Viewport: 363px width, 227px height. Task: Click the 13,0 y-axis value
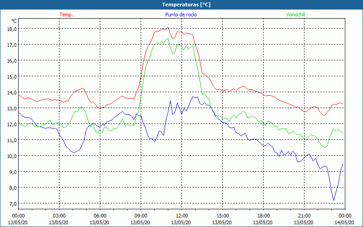pos(12,109)
